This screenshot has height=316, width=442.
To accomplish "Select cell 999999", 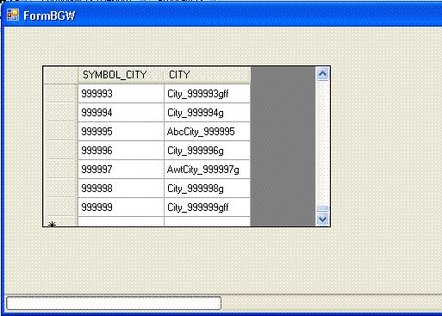I will (x=121, y=208).
